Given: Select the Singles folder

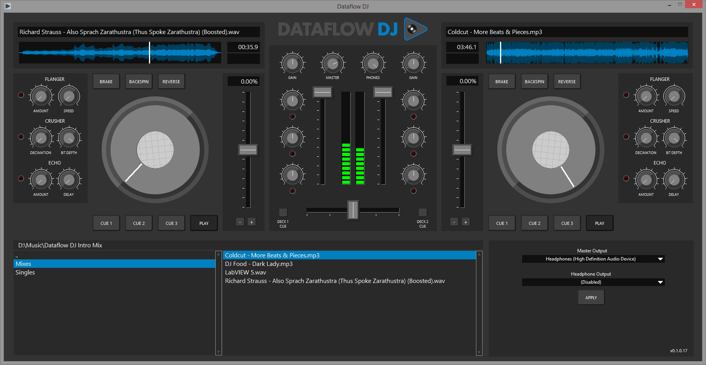Looking at the screenshot, I should pyautogui.click(x=114, y=272).
